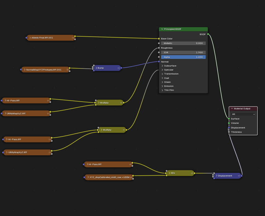Click the Albedo Final.tiff.001 color output socket
Image resolution: width=265 pixels, height=216 pixels.
click(x=75, y=36)
